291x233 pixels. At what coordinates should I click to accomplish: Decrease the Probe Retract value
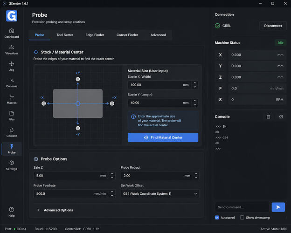pyautogui.click(x=196, y=178)
